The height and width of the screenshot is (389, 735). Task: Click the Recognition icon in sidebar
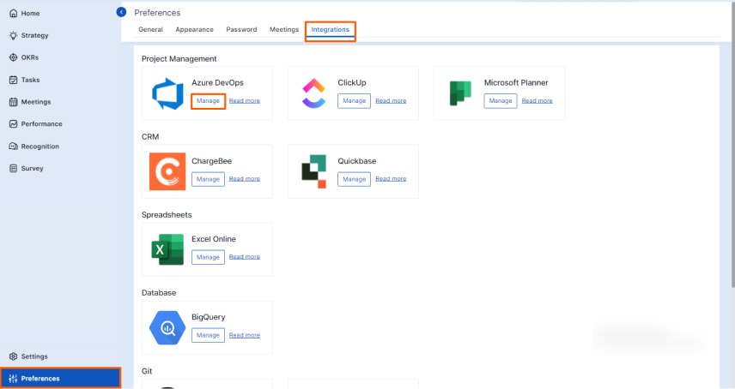coord(13,147)
